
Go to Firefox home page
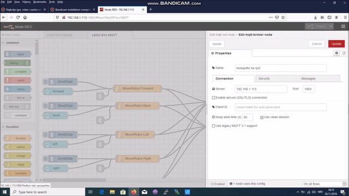(25, 17)
